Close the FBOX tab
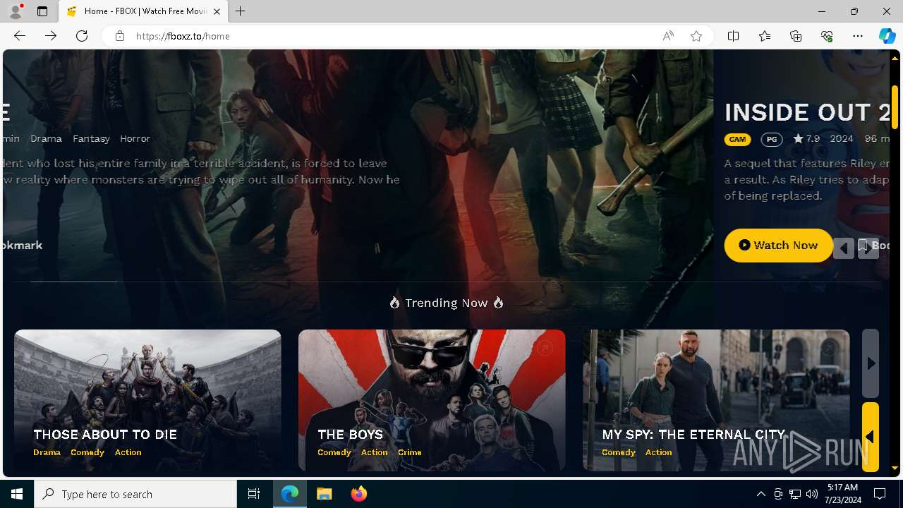This screenshot has height=508, width=903. point(217,11)
